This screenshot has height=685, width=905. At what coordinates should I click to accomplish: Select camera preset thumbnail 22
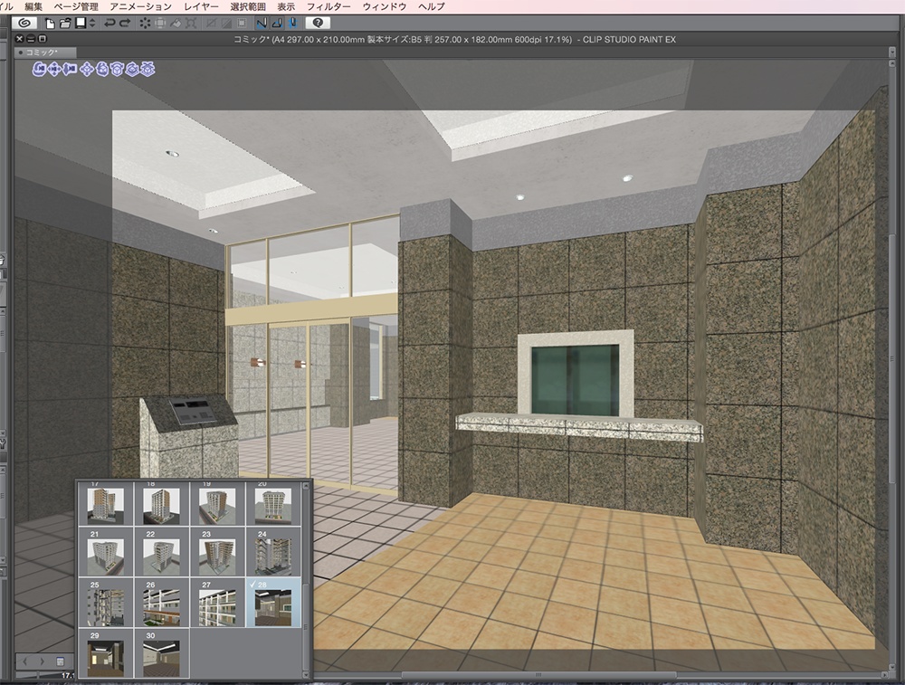(162, 552)
